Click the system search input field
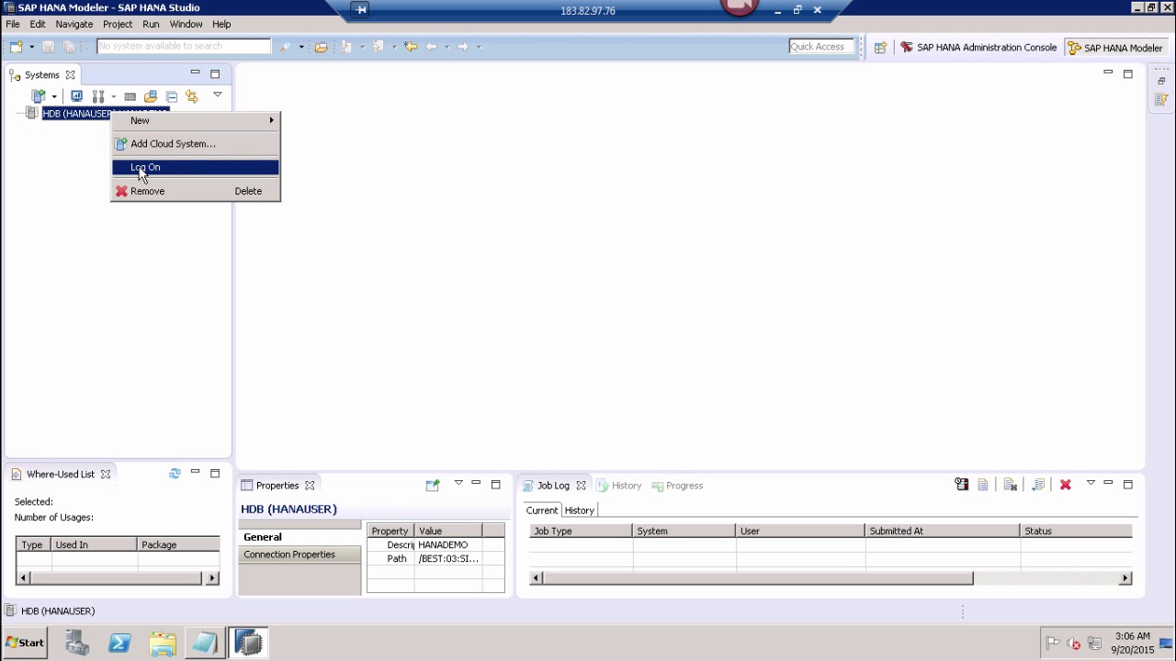Viewport: 1176px width, 661px height. tap(184, 46)
